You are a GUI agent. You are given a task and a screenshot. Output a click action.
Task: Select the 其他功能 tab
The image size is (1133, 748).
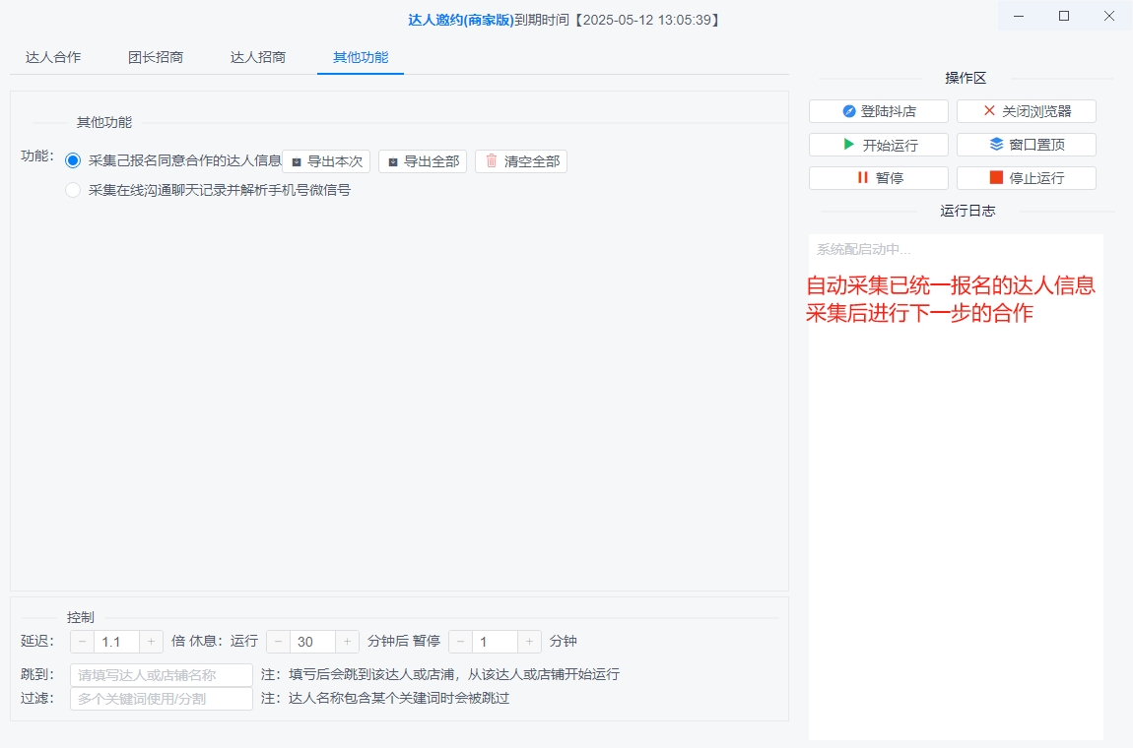coord(360,57)
